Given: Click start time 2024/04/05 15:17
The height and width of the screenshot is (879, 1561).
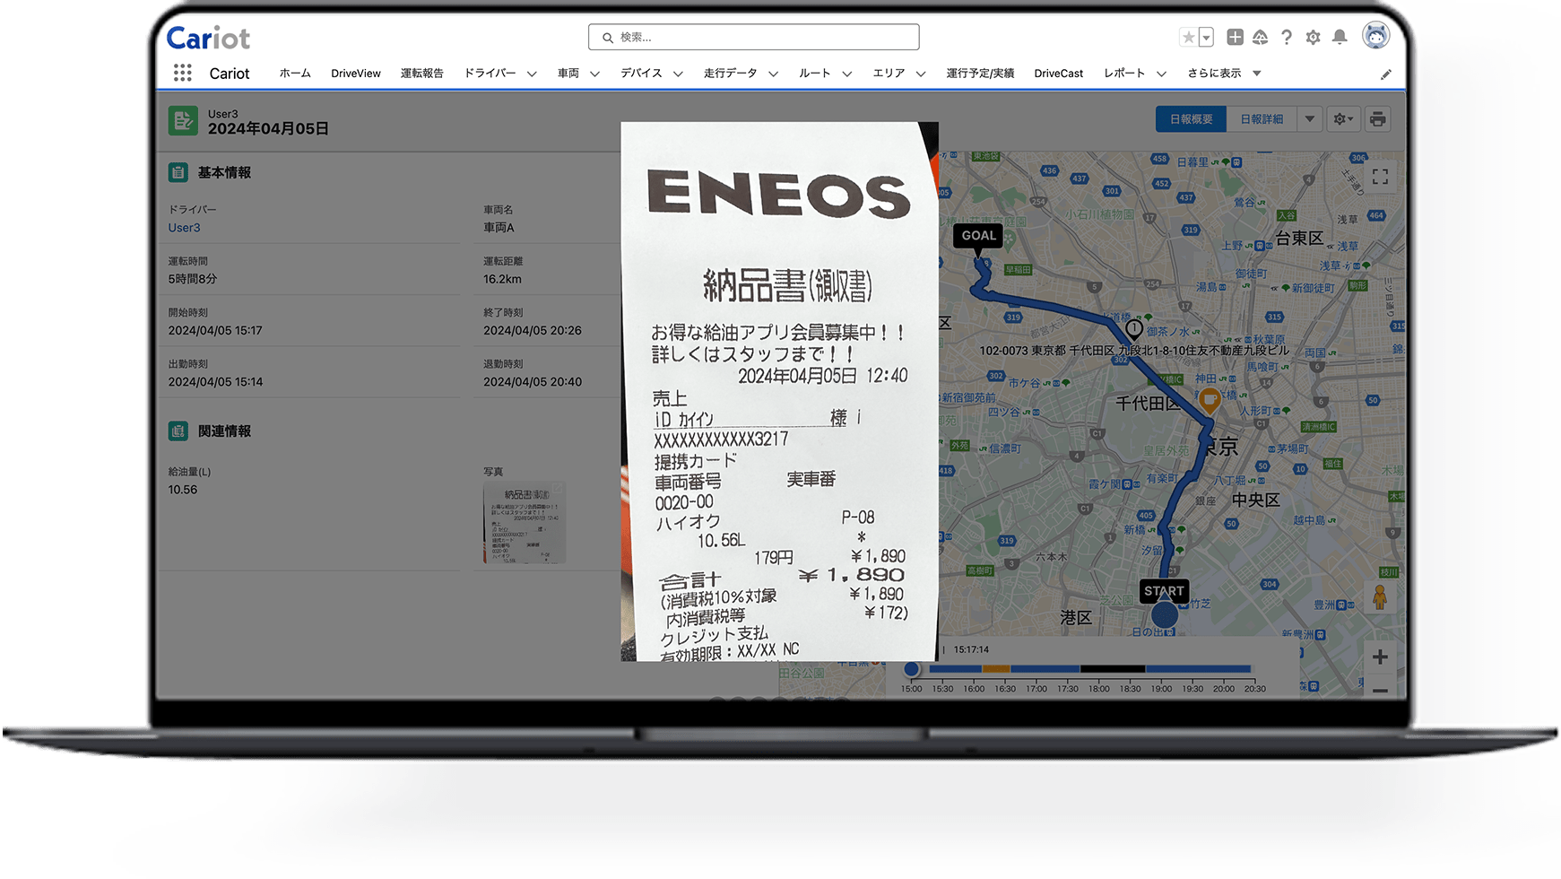Looking at the screenshot, I should click(215, 330).
